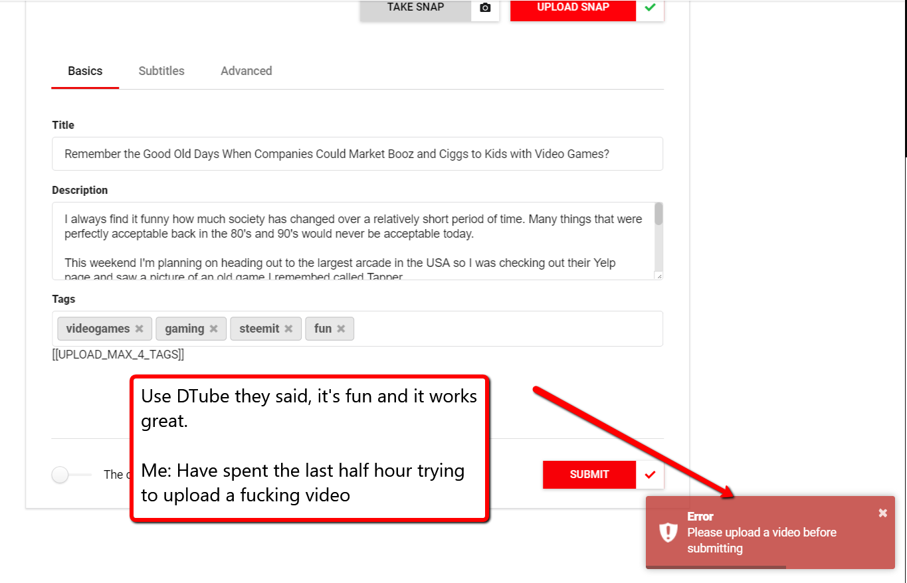The width and height of the screenshot is (907, 583).
Task: Select the videogames tag chip label
Action: pos(98,329)
